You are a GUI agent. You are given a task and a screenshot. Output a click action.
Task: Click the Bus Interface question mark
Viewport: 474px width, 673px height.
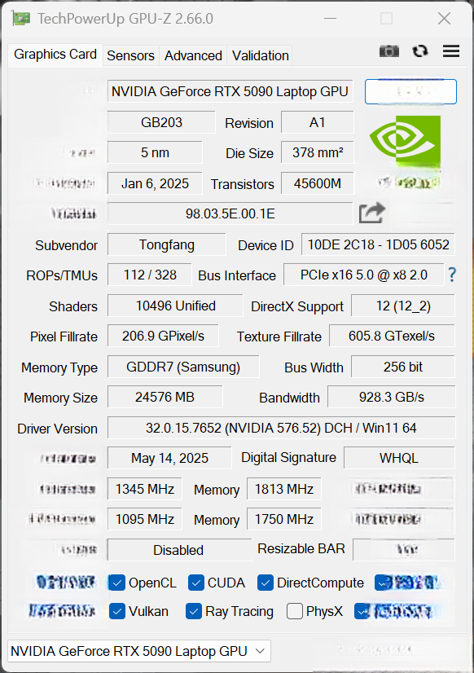tap(452, 275)
